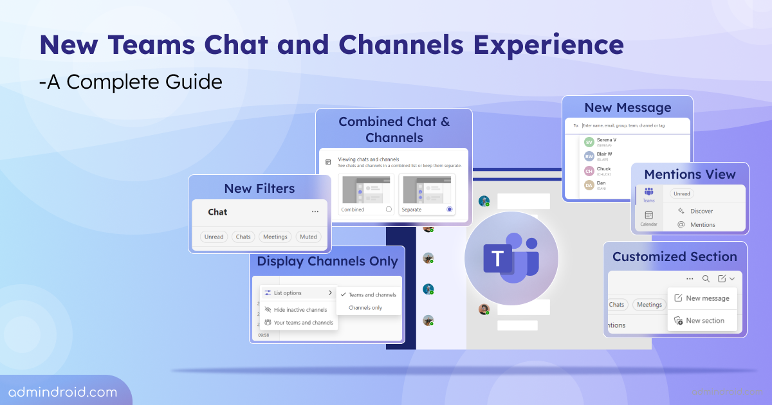
Task: Select the Combined radio button
Action: click(388, 210)
